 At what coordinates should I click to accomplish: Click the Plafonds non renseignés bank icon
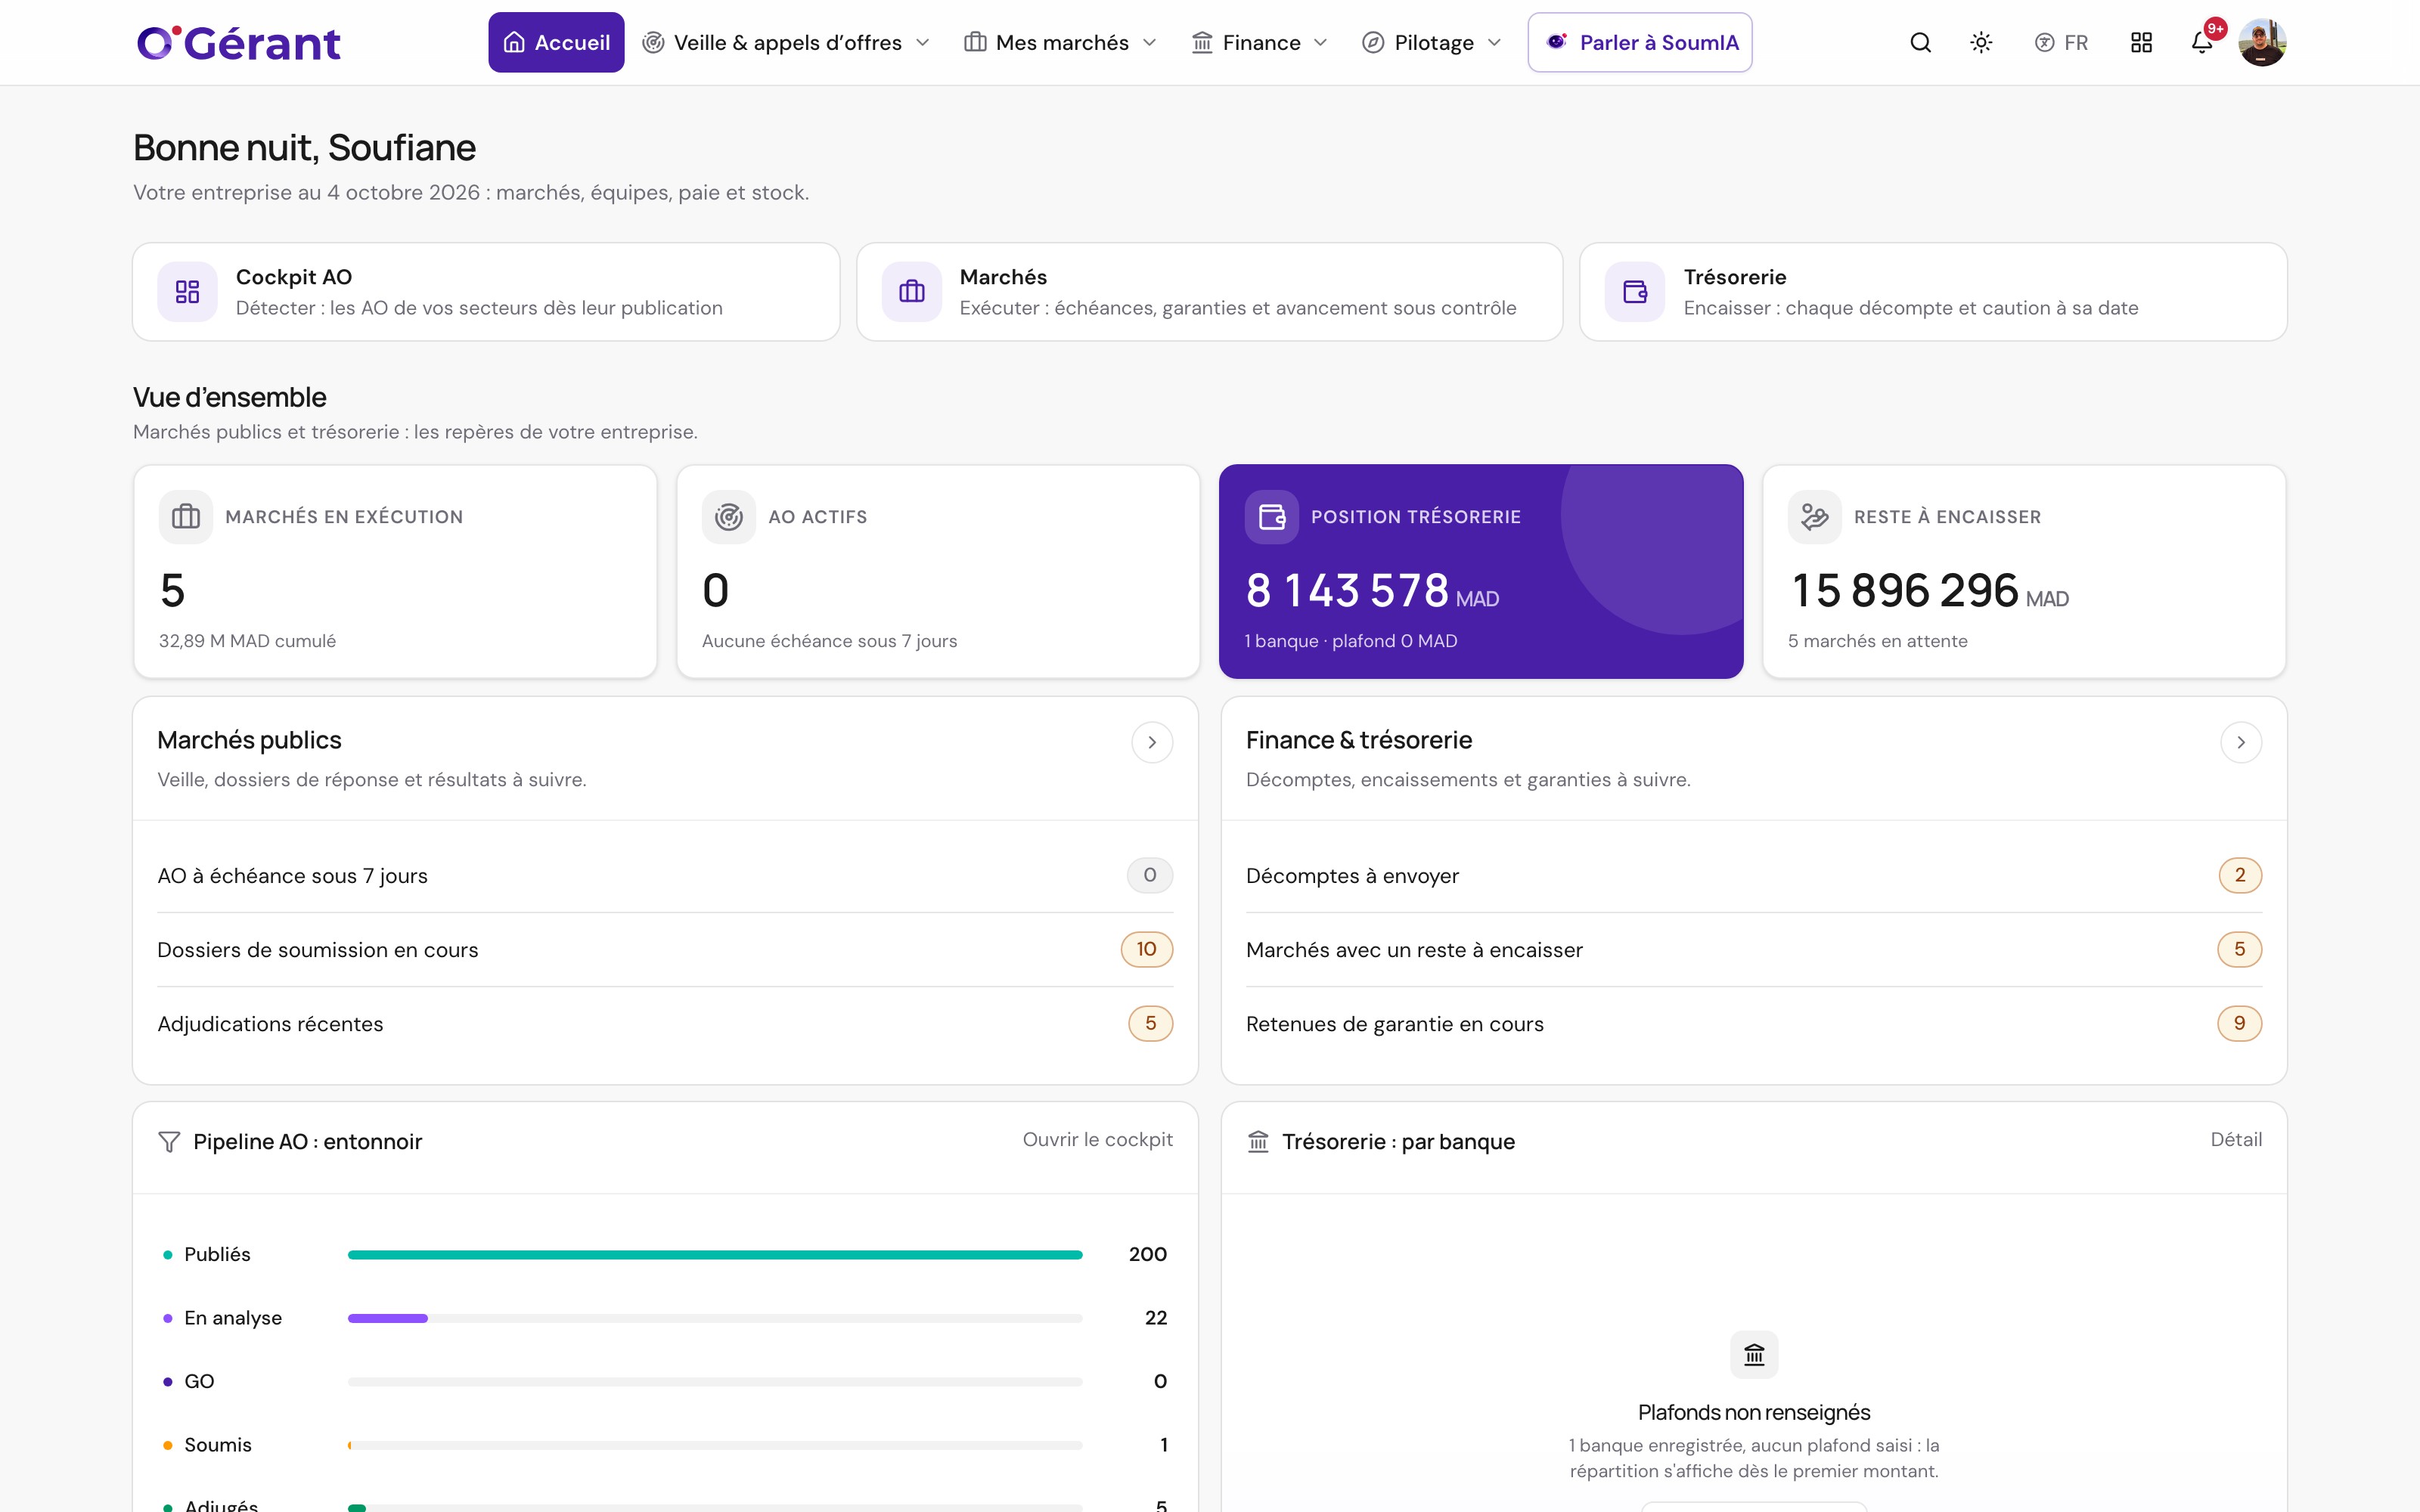coord(1754,1355)
